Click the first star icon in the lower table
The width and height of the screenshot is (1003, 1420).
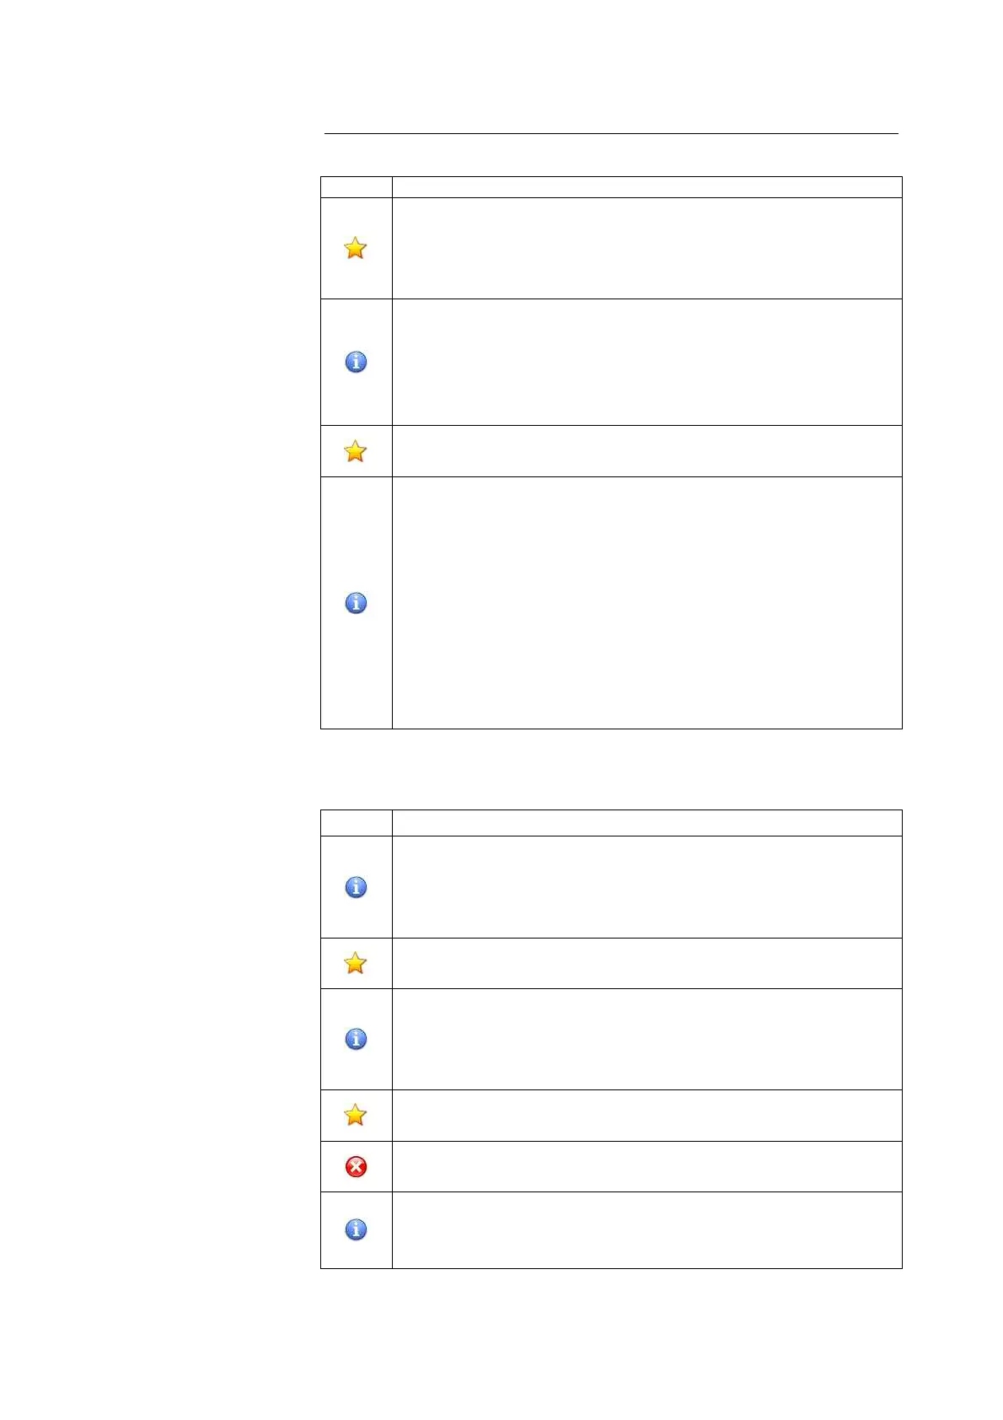click(x=356, y=963)
